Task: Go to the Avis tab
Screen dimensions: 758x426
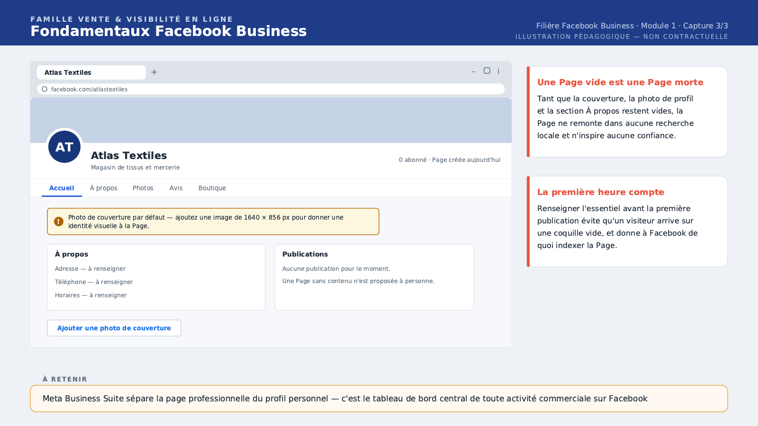Action: coord(176,188)
